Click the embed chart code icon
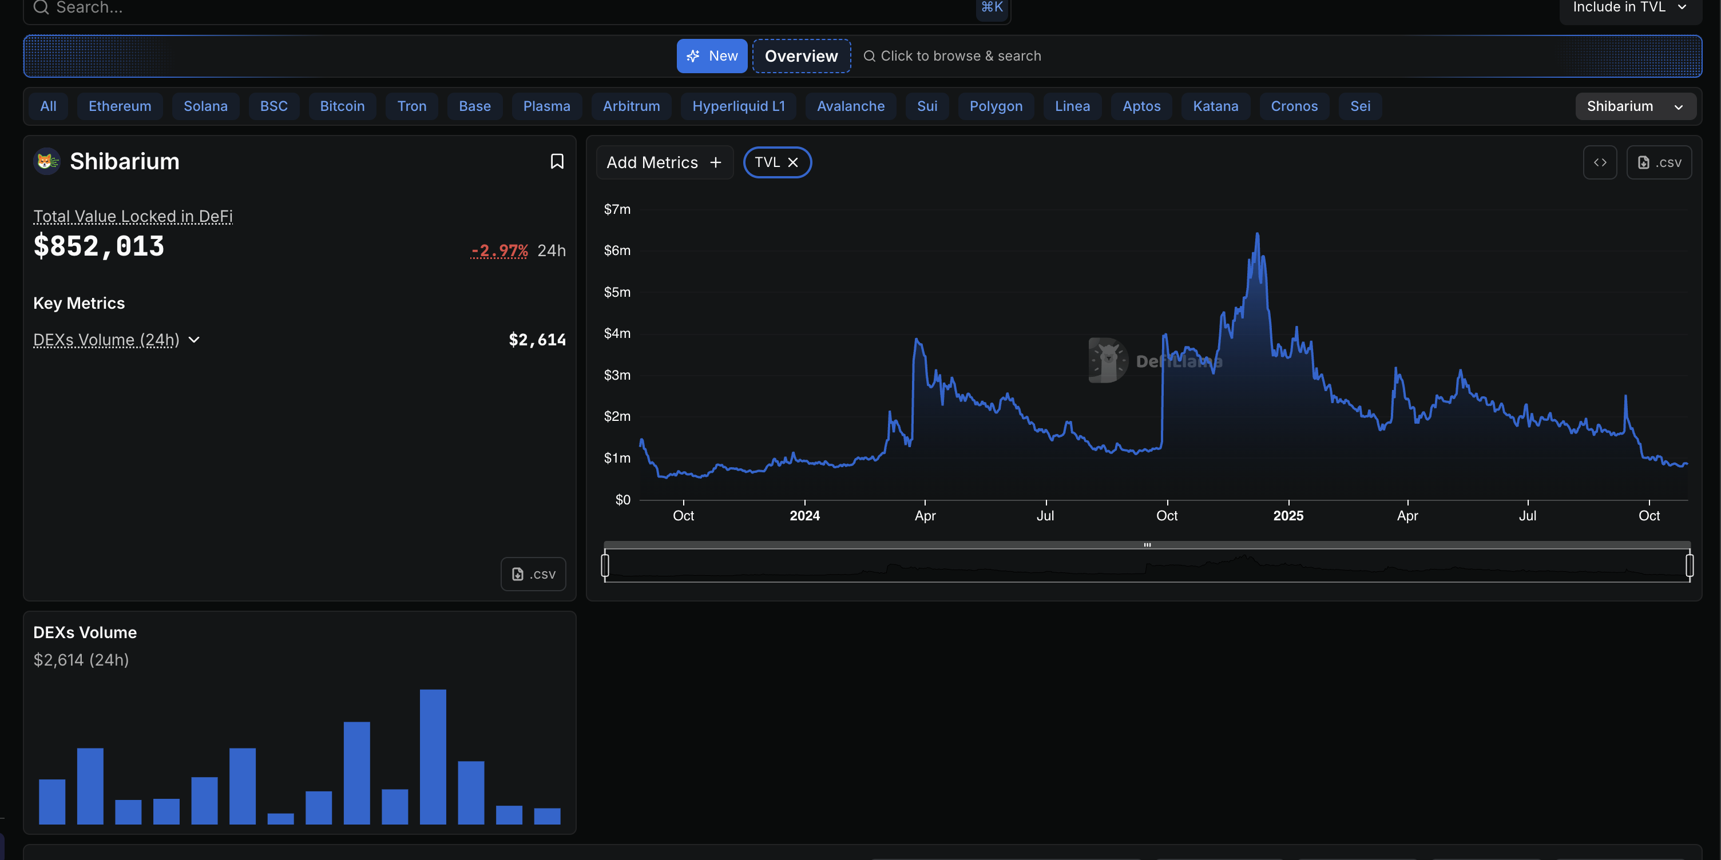 1599,162
